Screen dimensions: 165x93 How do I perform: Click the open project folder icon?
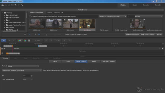tap(3, 5)
